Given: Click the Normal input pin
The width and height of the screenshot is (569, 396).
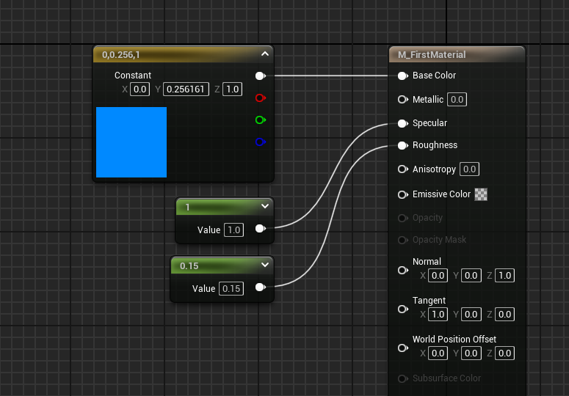Looking at the screenshot, I should pos(403,271).
